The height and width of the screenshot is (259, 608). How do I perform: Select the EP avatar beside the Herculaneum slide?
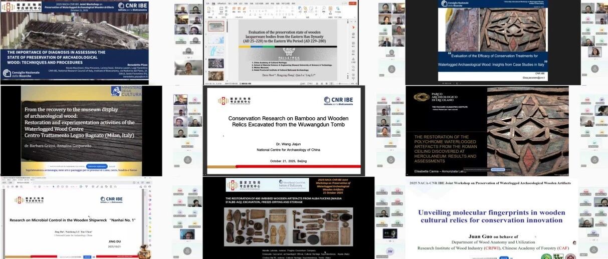[x=594, y=143]
